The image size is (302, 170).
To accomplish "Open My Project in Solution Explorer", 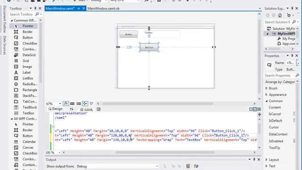I will point(286,39).
